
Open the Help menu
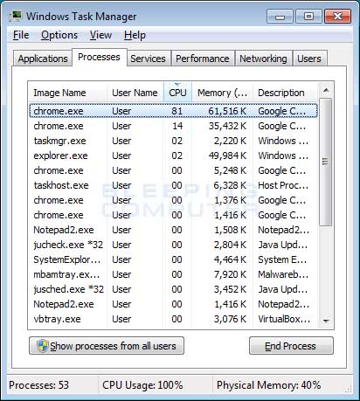[135, 35]
